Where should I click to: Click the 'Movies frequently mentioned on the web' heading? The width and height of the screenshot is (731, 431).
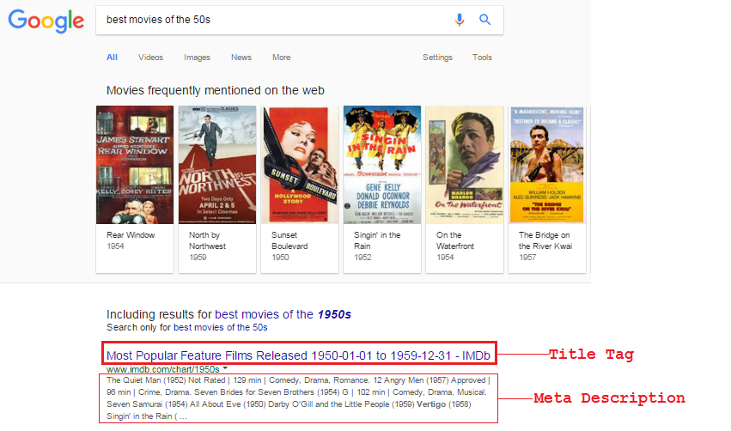216,90
